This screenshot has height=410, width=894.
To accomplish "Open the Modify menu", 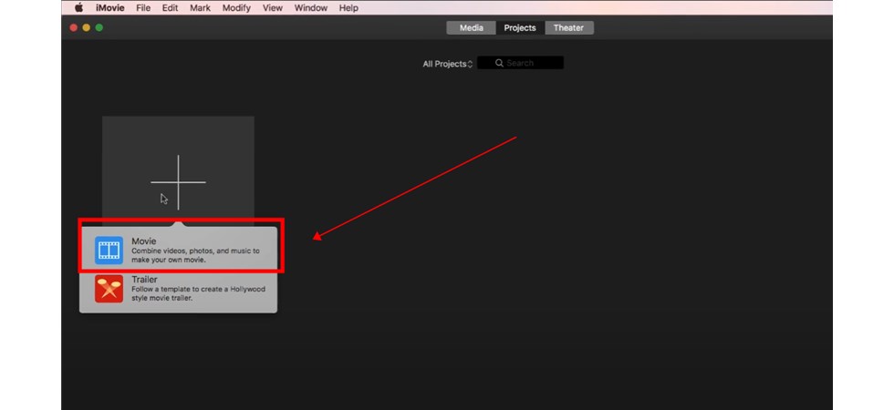I will click(x=236, y=8).
